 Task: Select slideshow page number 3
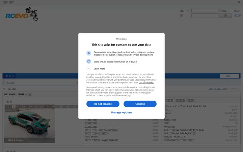[x=13, y=106]
